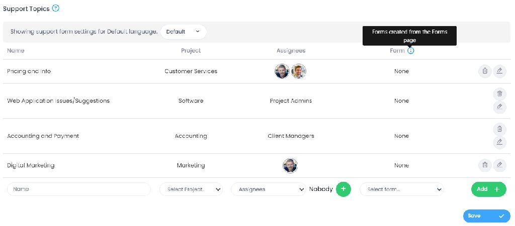Screen dimensions: 515x226
Task: Delete the Pricing and Info topic
Action: [x=485, y=71]
